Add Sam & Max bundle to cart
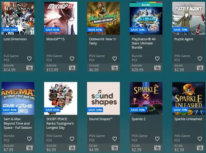206x153 pixels. (x=29, y=148)
